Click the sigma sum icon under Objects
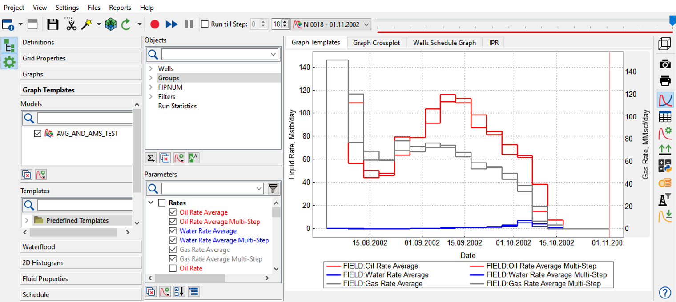The width and height of the screenshot is (676, 302). tap(151, 158)
